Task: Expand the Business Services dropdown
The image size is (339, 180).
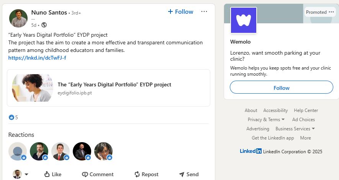Action: tap(295, 129)
